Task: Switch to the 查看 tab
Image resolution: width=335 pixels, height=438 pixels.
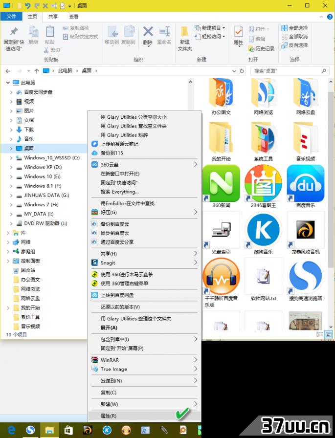Action: 74,17
